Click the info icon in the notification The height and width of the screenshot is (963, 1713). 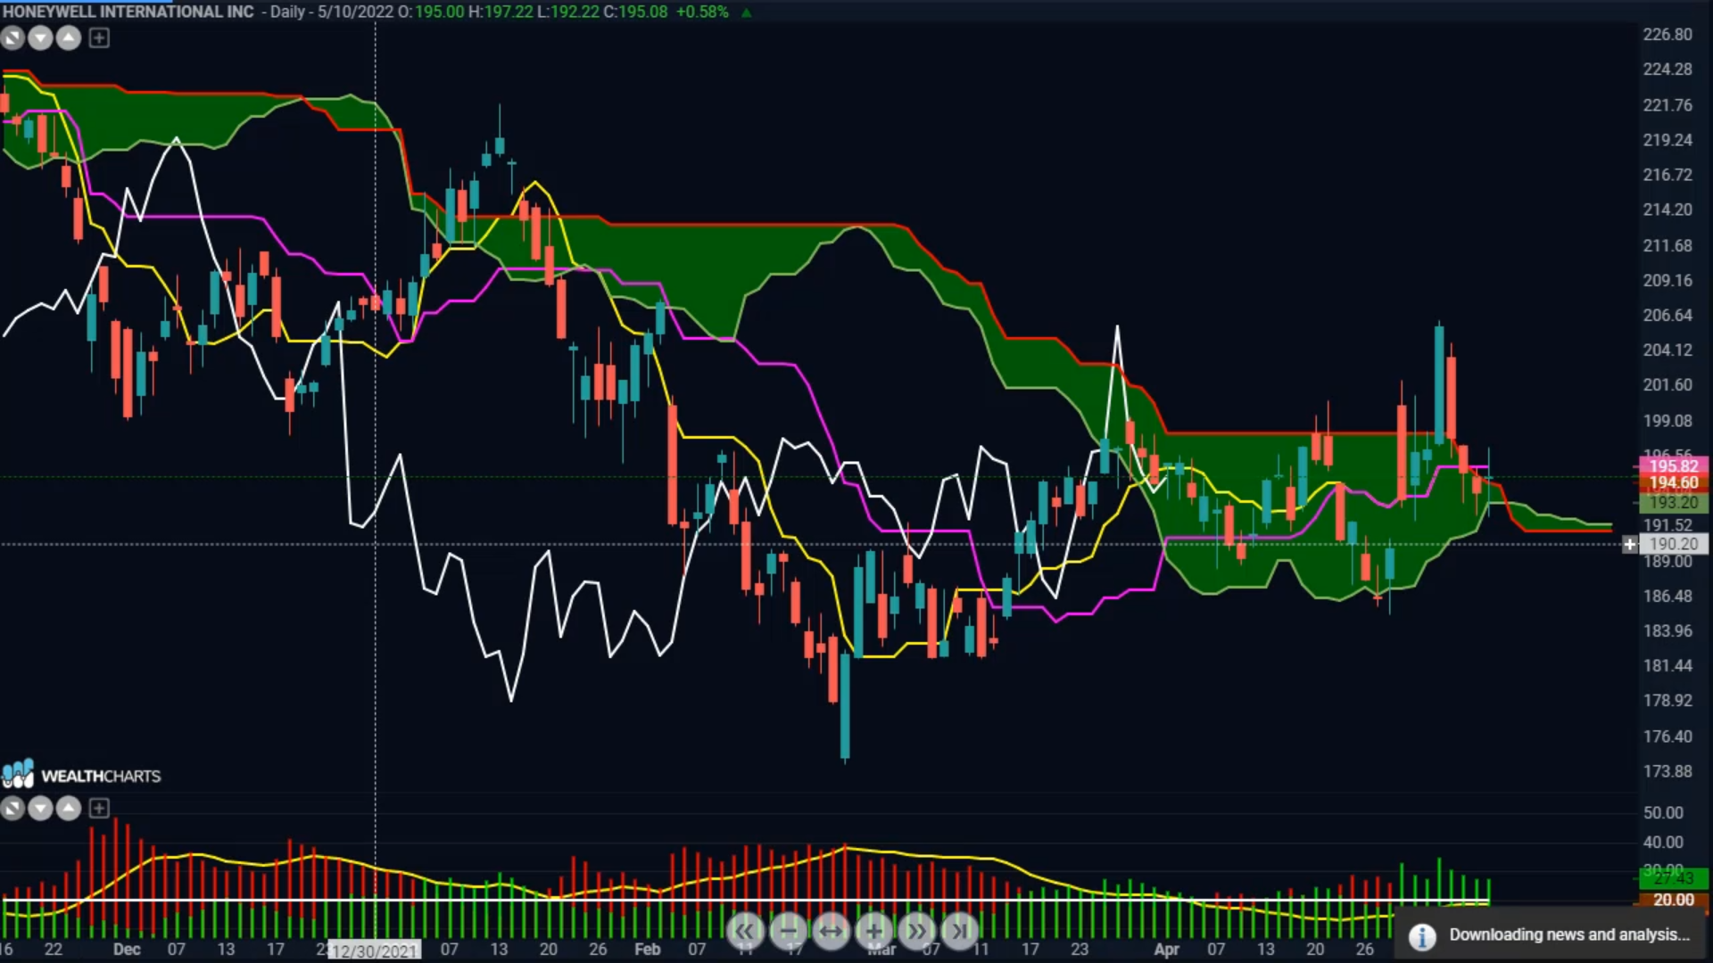1422,936
